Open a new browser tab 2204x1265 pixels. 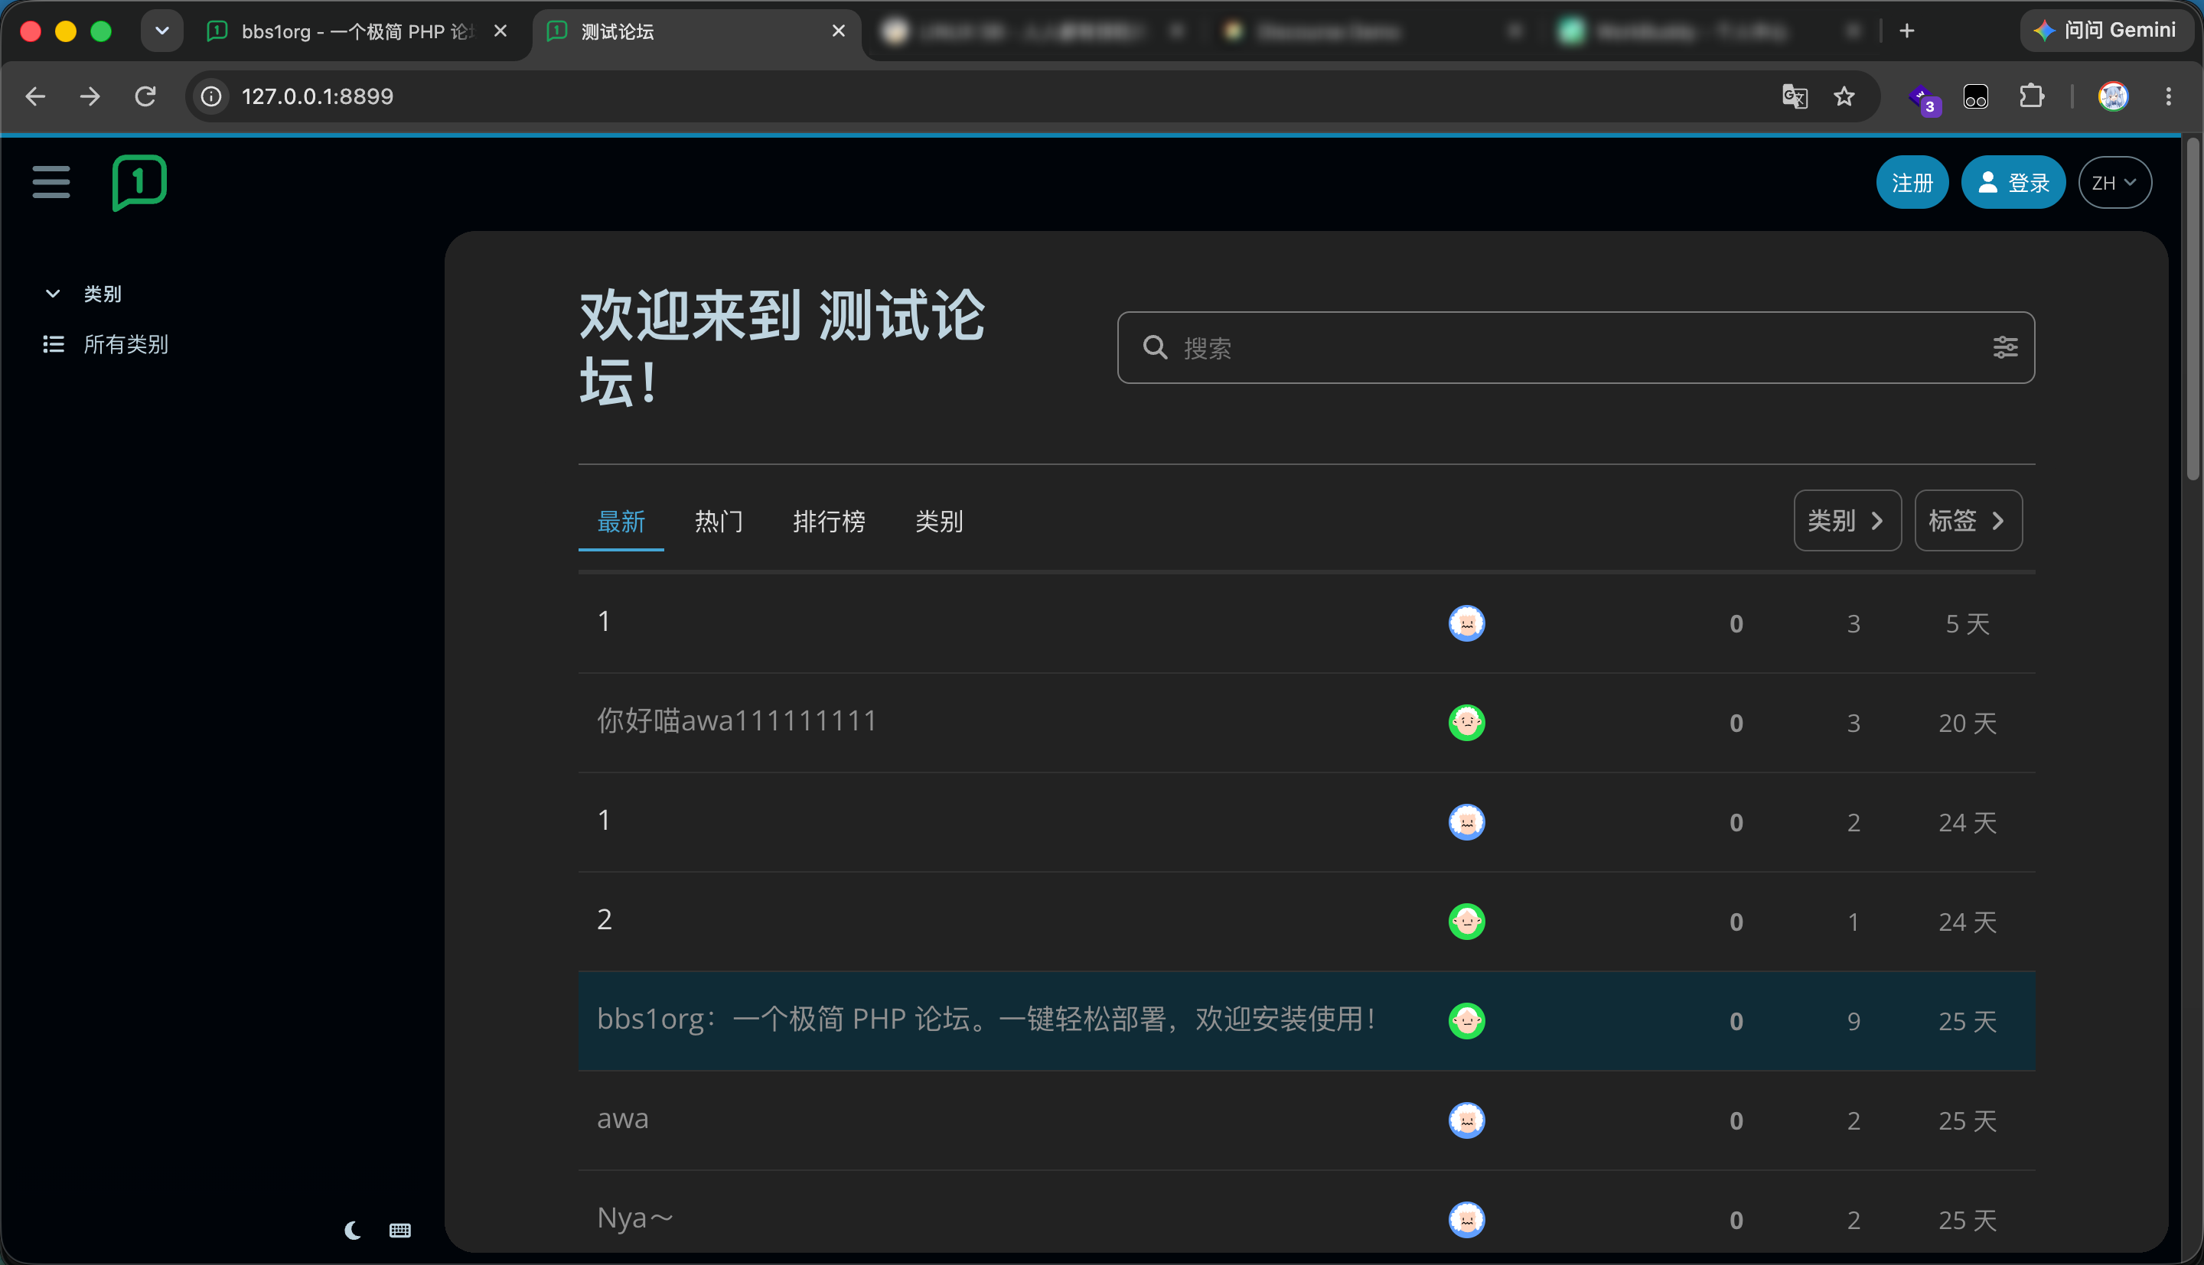(1907, 31)
